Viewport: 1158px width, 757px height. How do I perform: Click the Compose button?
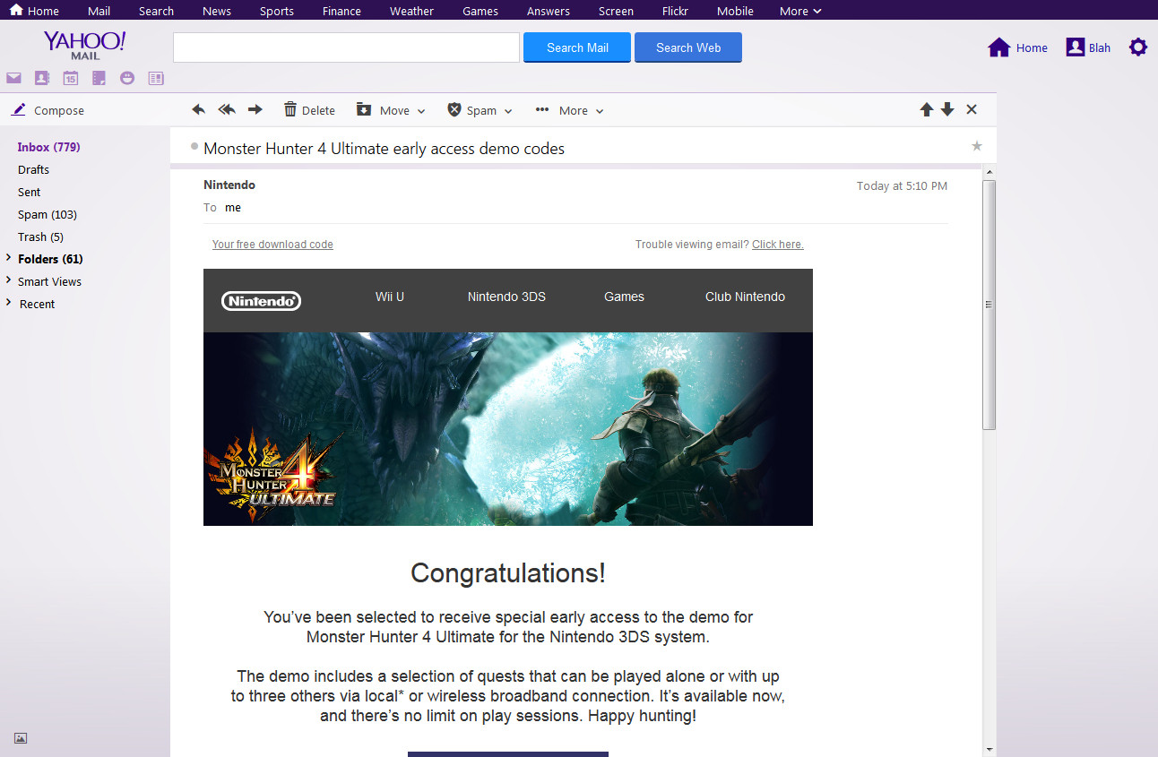48,110
